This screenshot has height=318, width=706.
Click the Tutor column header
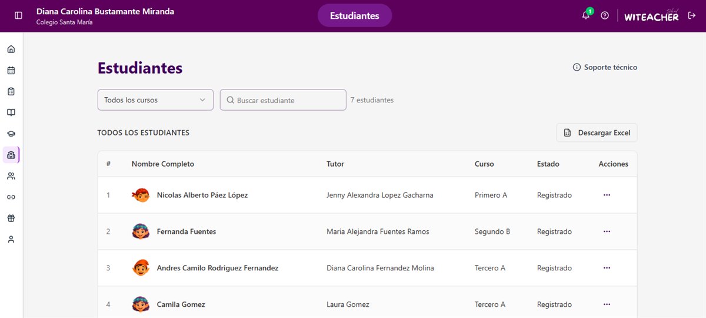click(335, 164)
